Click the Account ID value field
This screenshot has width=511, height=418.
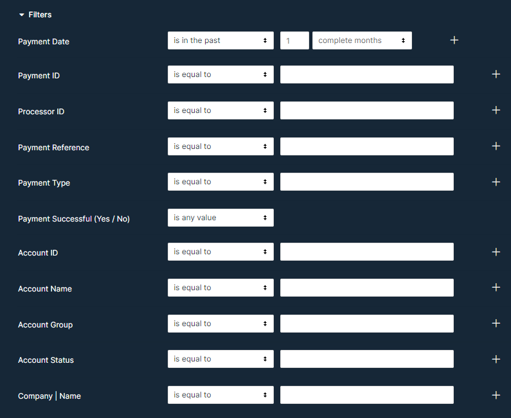pyautogui.click(x=367, y=252)
